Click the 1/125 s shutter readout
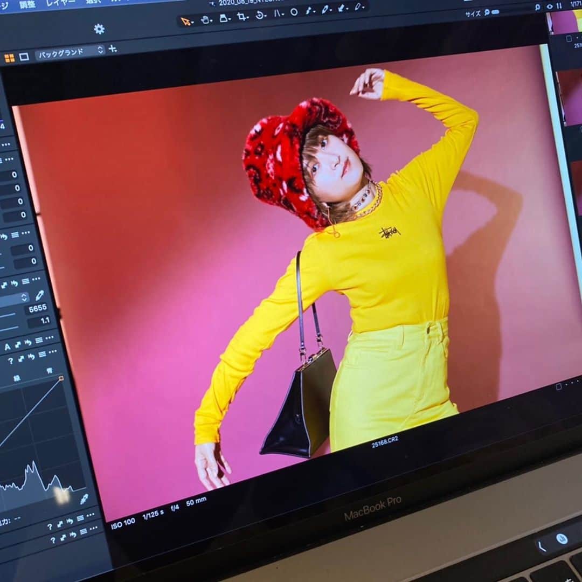The height and width of the screenshot is (582, 582). coord(153,515)
